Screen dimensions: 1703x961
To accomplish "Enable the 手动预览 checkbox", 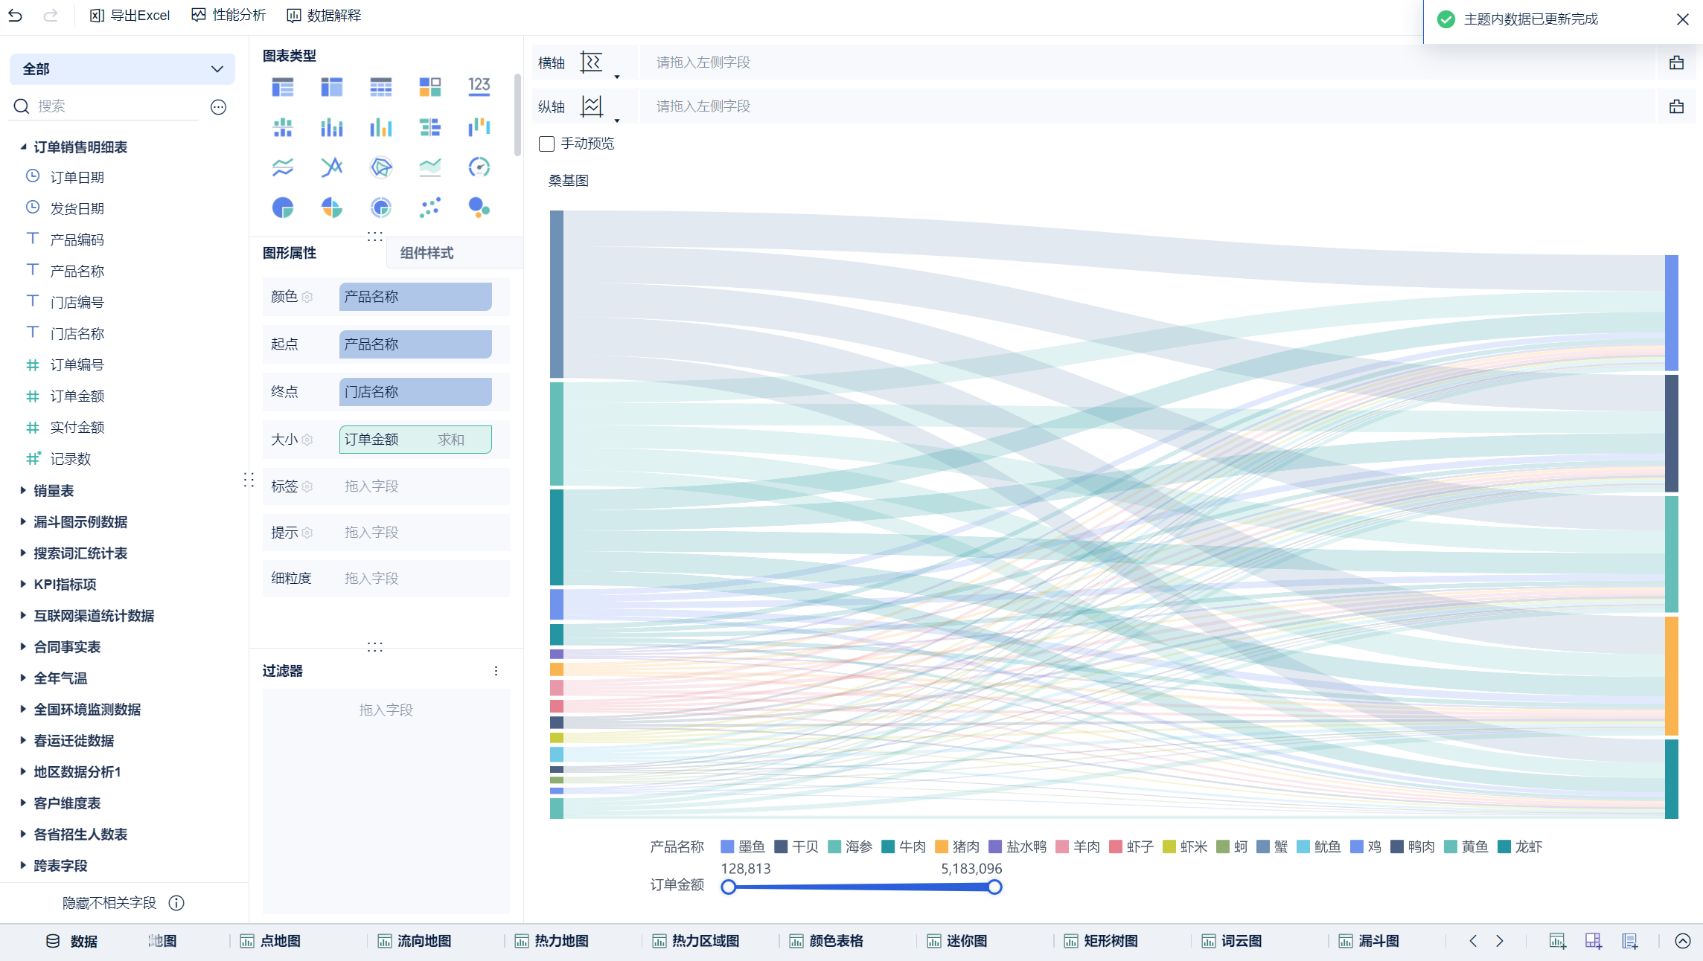I will click(547, 144).
